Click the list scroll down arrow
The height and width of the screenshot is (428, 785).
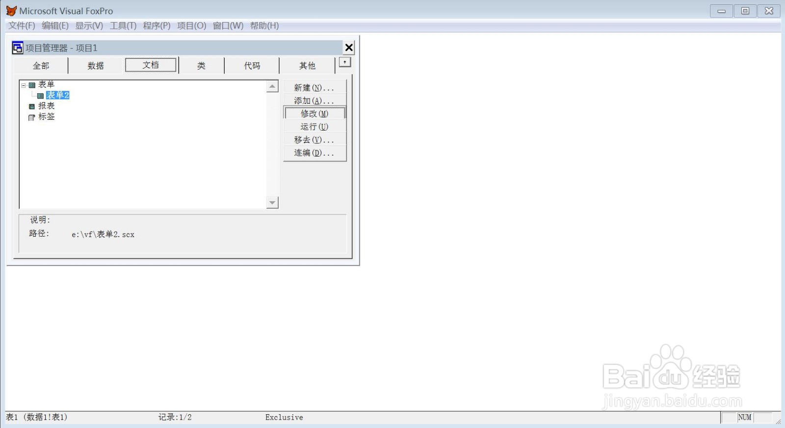click(272, 203)
